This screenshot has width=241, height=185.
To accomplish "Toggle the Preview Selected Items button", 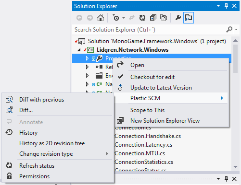I will 189,18.
